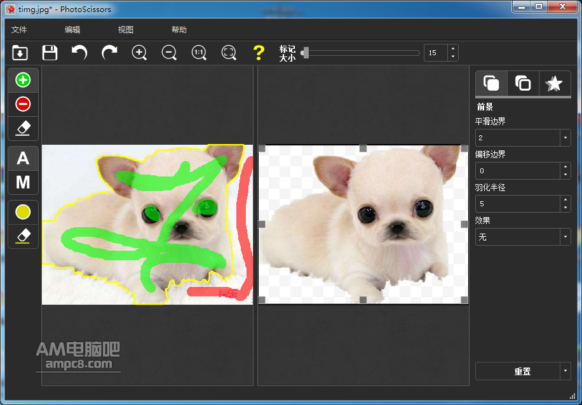Select the green foreground marker tool

pos(23,80)
